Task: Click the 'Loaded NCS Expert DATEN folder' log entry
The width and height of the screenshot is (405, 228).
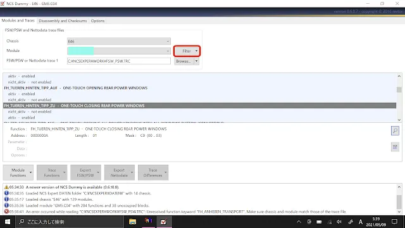Action: (x=78, y=193)
